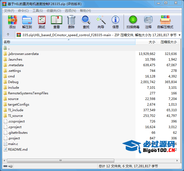Screen dimensions: 184x171
Task: Select the TI_source folder icon
Action: pyautogui.click(x=5, y=116)
